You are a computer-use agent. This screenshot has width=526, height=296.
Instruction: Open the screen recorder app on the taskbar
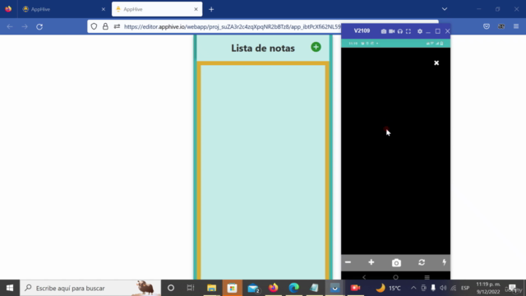(355, 288)
